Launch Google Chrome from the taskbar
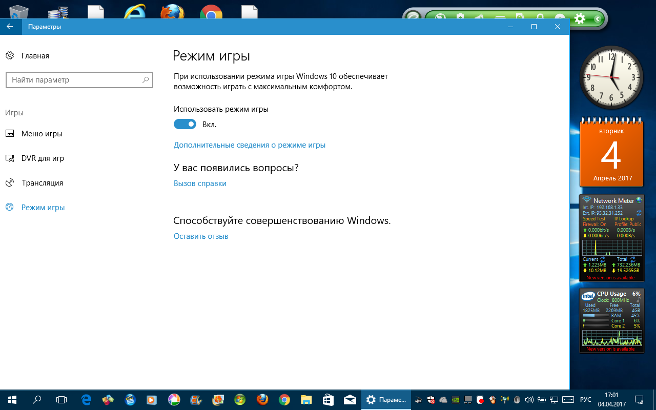The height and width of the screenshot is (410, 656). tap(284, 399)
